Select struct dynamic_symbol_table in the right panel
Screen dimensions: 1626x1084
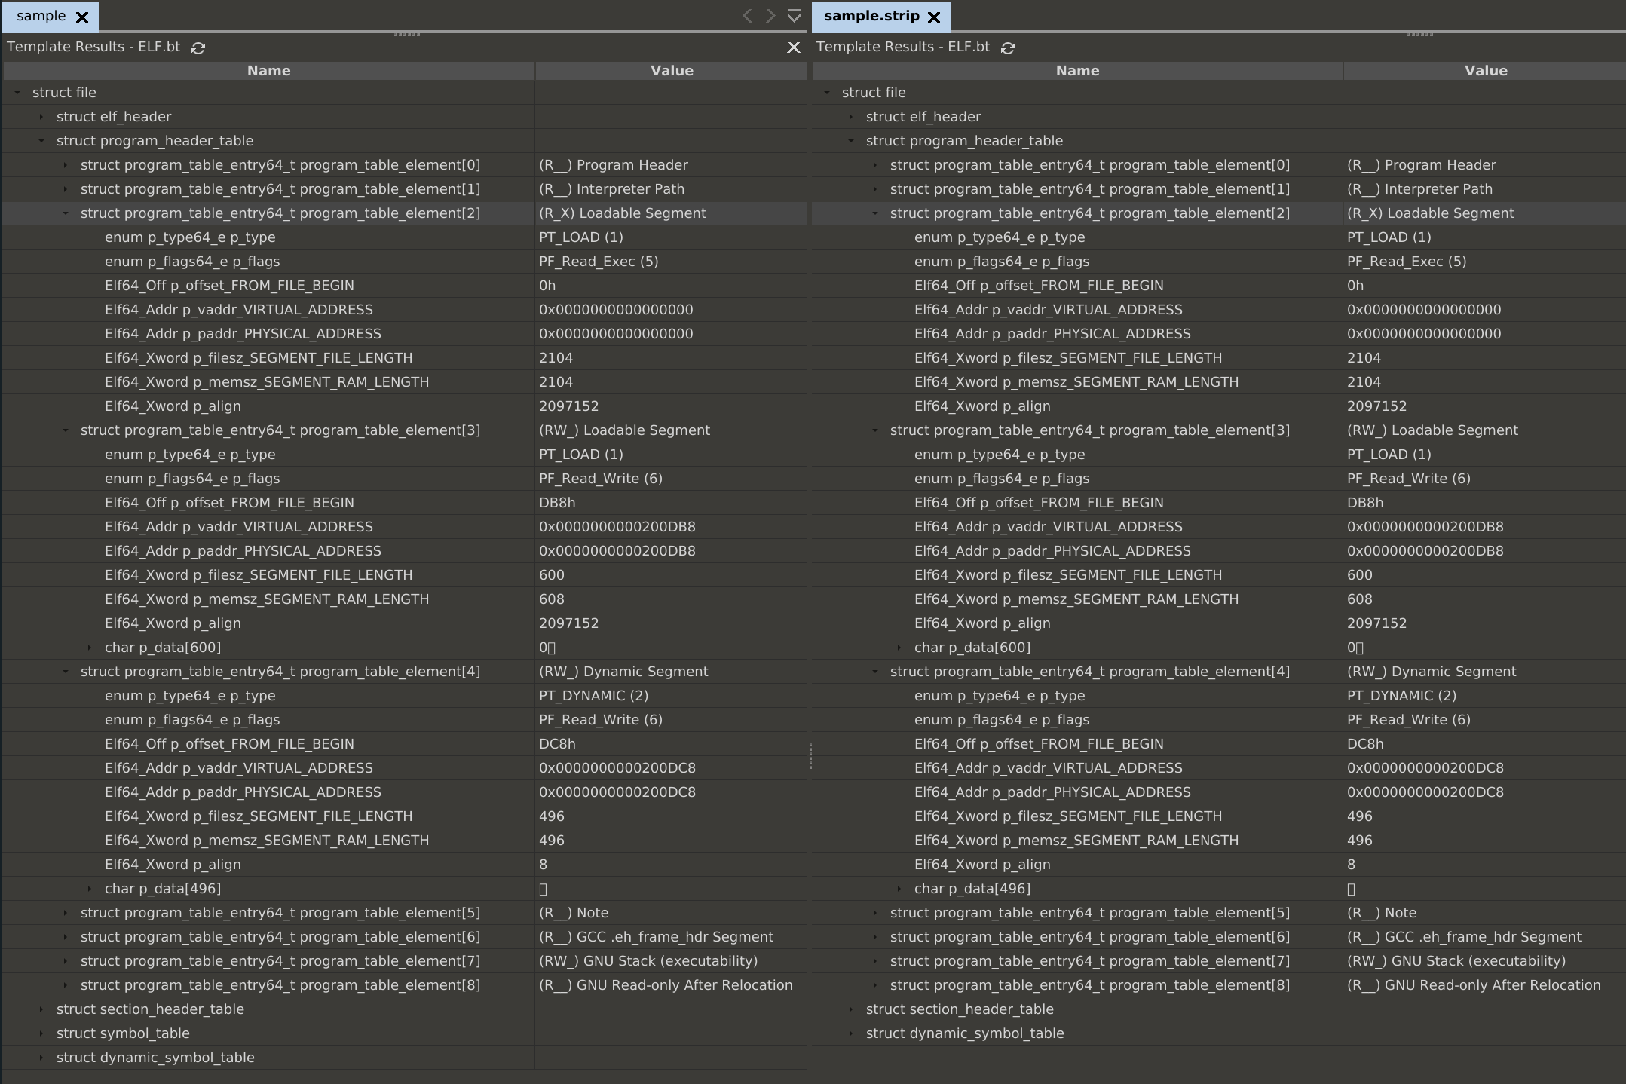tap(964, 1033)
